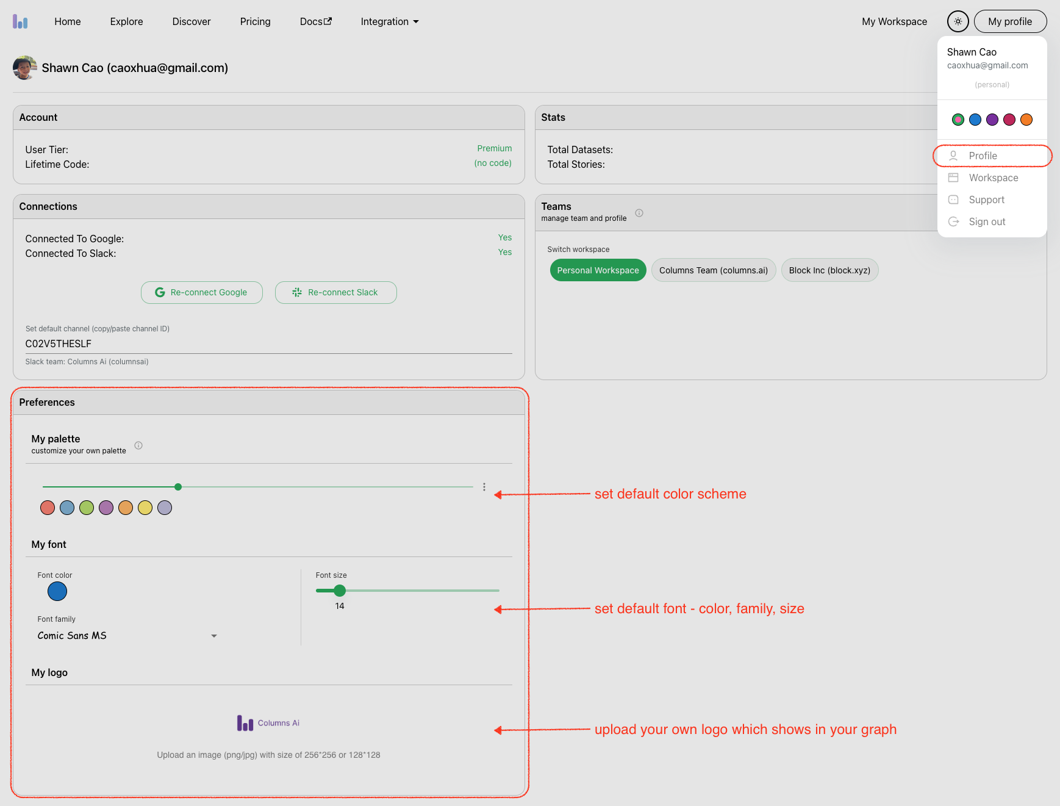Open the blue Font color picker
This screenshot has width=1060, height=806.
[57, 591]
